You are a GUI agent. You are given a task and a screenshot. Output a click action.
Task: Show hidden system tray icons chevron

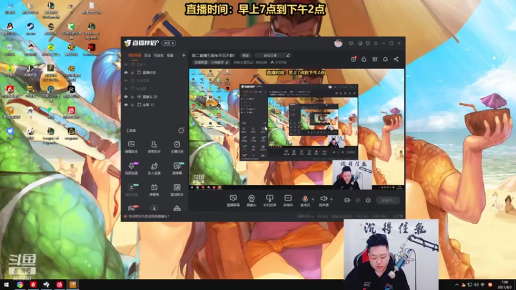coord(457,285)
